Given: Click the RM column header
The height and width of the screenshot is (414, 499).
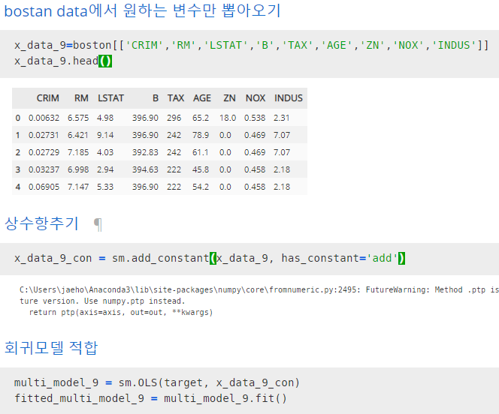Looking at the screenshot, I should pyautogui.click(x=81, y=98).
